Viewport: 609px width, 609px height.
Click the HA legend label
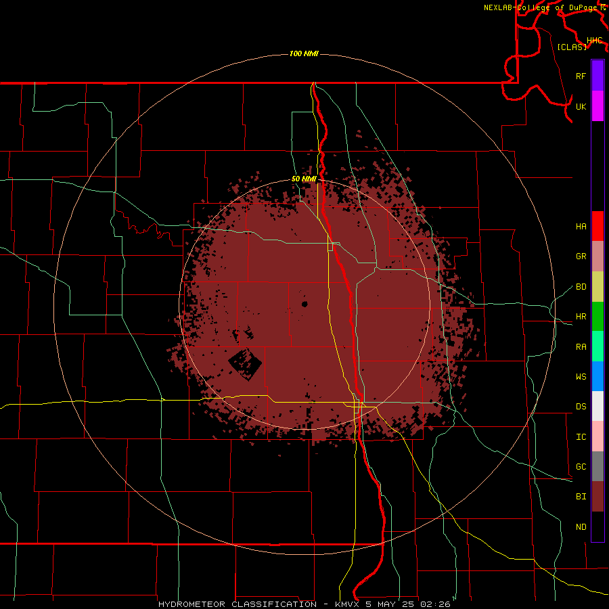click(581, 227)
